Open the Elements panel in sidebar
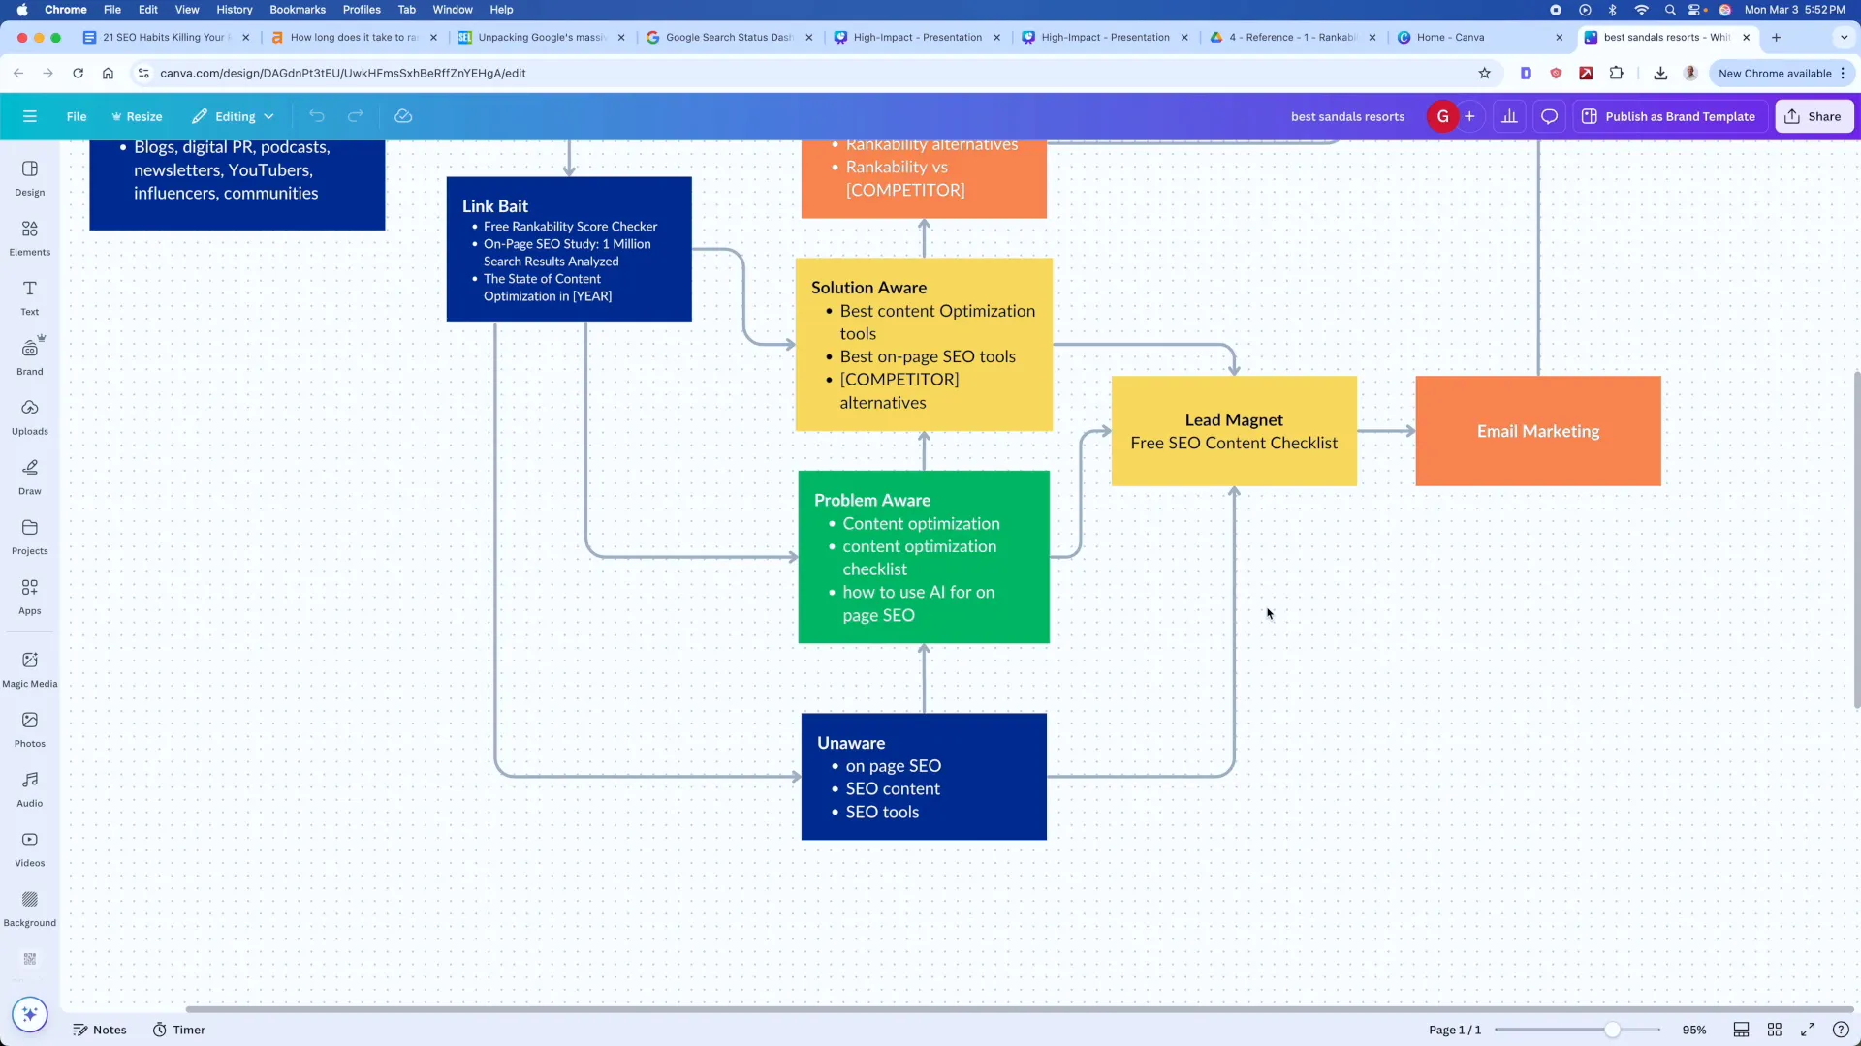The height and width of the screenshot is (1046, 1861). [29, 237]
